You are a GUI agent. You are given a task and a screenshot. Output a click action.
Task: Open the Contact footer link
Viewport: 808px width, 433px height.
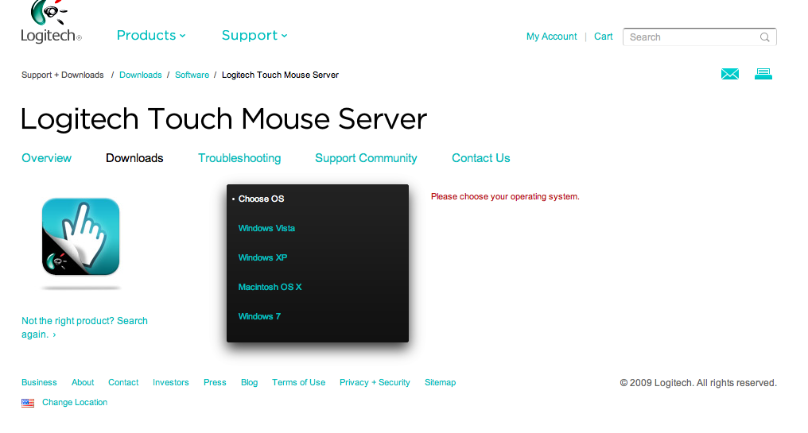123,382
